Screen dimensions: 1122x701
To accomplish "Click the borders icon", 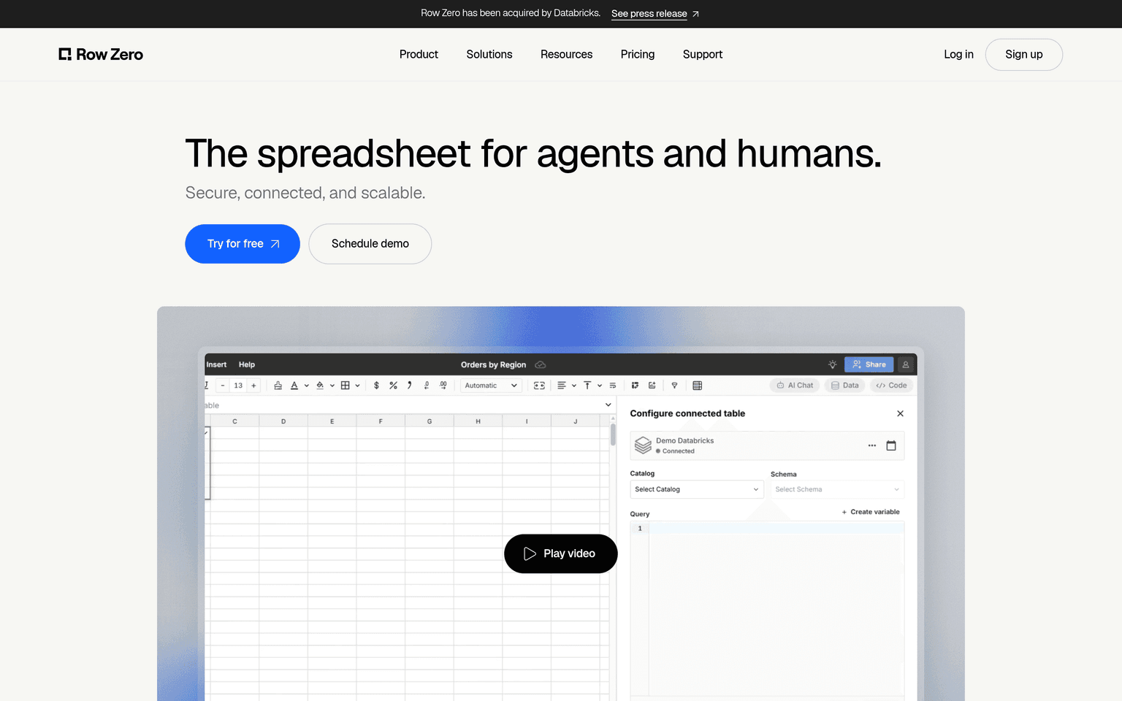I will [x=346, y=386].
